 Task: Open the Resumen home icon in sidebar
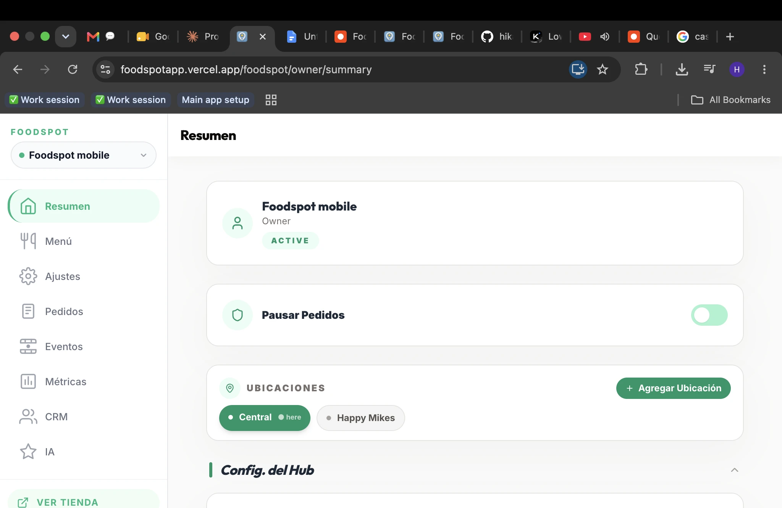pyautogui.click(x=28, y=206)
